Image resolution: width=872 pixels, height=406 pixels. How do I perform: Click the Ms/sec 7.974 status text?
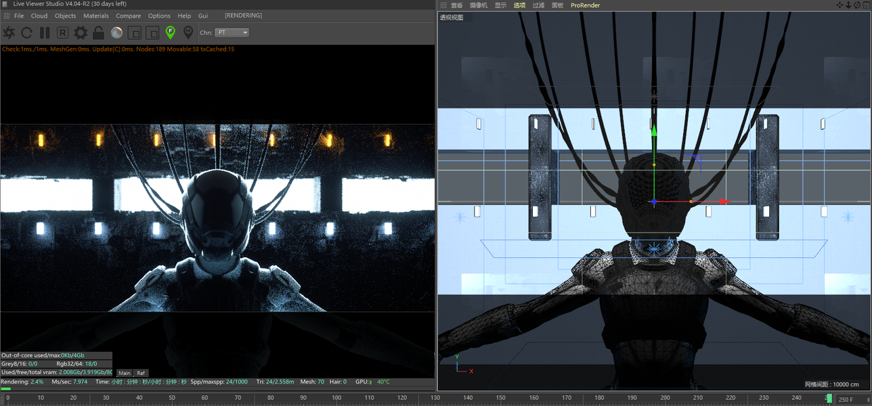pyautogui.click(x=70, y=382)
